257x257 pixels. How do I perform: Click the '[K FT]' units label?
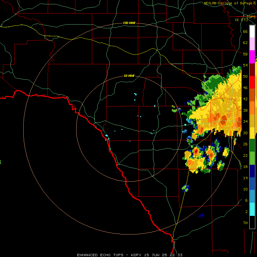(x=241, y=20)
